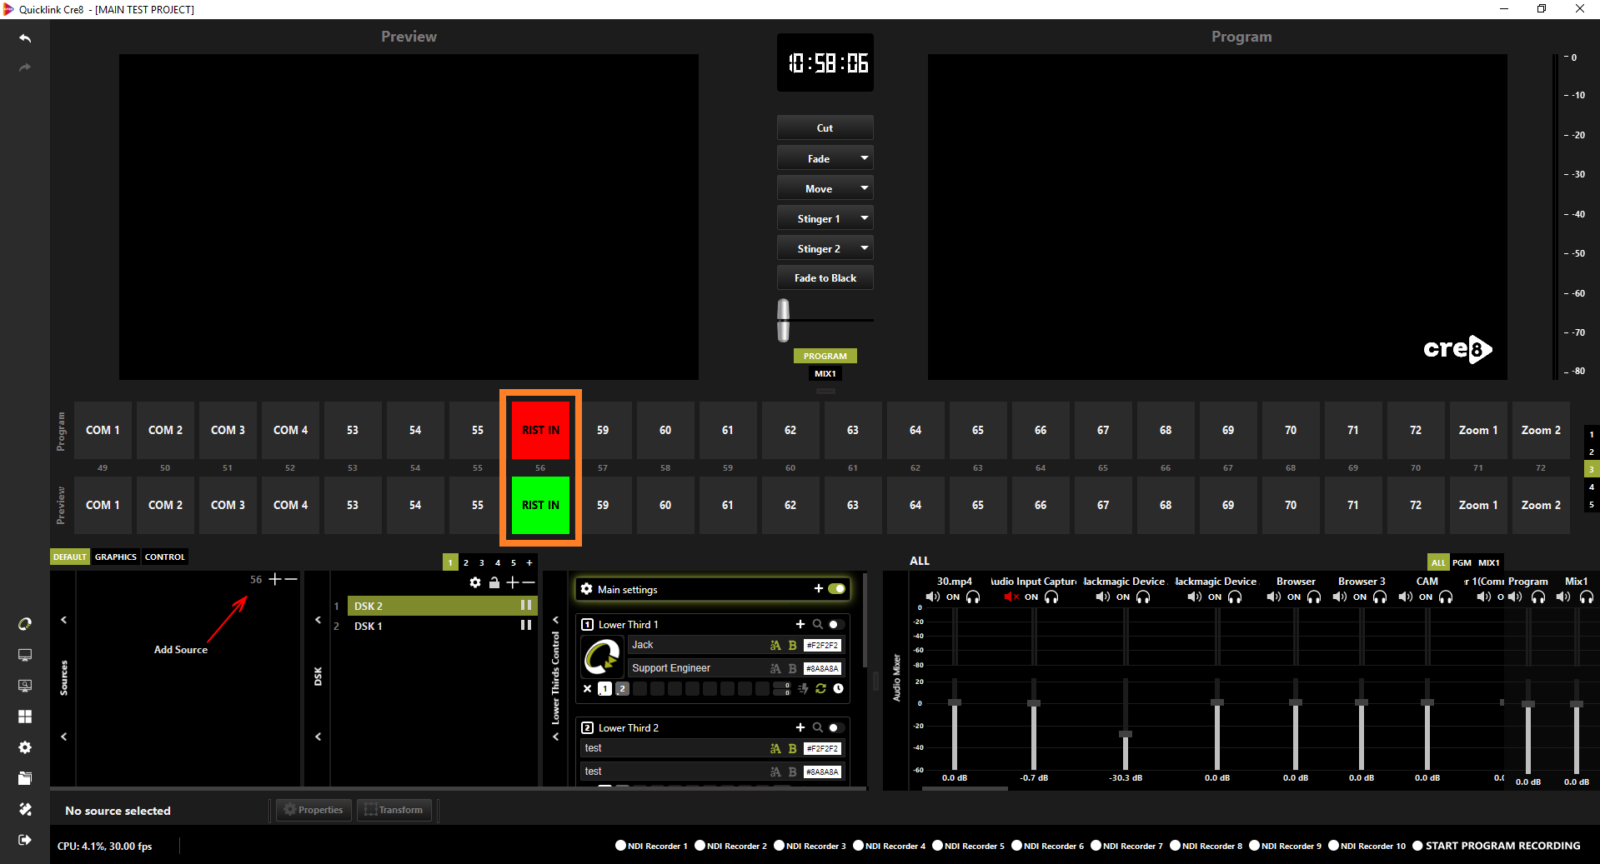Collapse Lower Thirds Control with upper chevron
Image resolution: width=1600 pixels, height=864 pixels.
click(555, 620)
